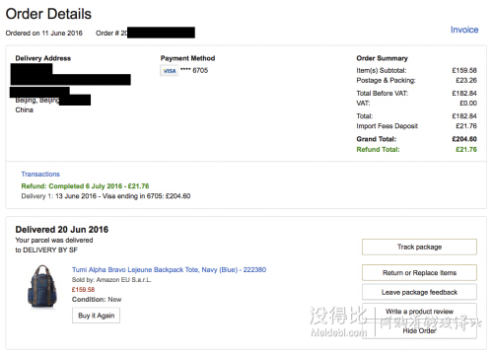Click the Track package button
Image resolution: width=493 pixels, height=356 pixels.
pos(419,247)
